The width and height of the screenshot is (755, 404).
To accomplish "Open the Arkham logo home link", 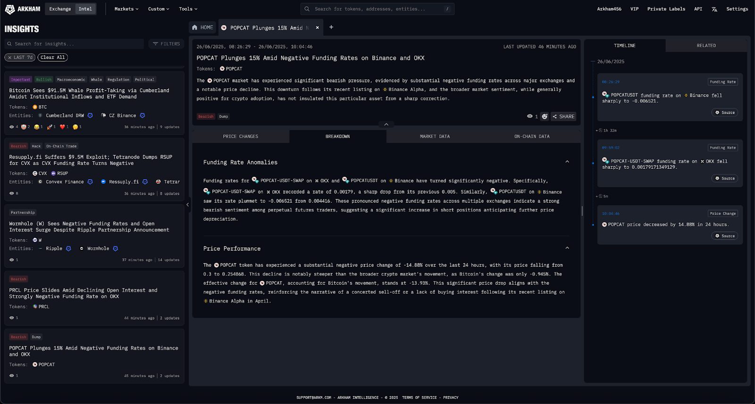I will point(23,9).
